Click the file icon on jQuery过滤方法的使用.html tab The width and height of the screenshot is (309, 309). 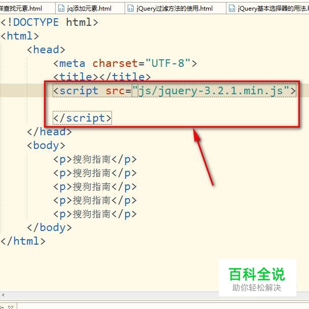[x=131, y=9]
